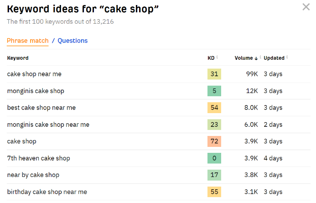Open keyword 'near by cake shop'
This screenshot has height=203, width=316.
(33, 175)
